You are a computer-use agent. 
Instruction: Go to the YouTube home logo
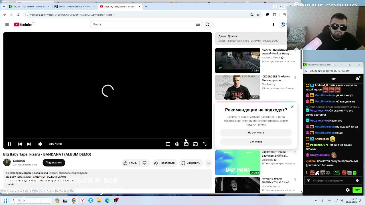[23, 24]
